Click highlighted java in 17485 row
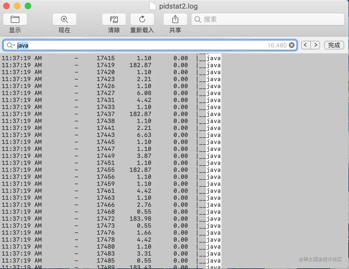Image resolution: width=349 pixels, height=269 pixels. (214, 260)
